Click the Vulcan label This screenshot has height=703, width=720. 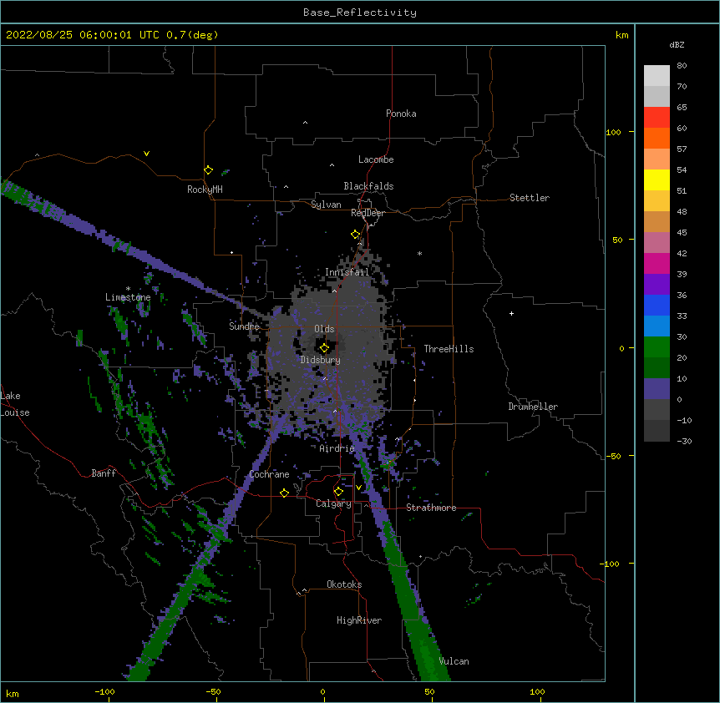(454, 661)
